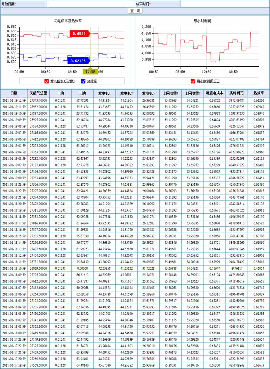Screen dimensions: 270x369
Task: Select the date cell 2011-01-18 10:59
Action: [14, 268]
